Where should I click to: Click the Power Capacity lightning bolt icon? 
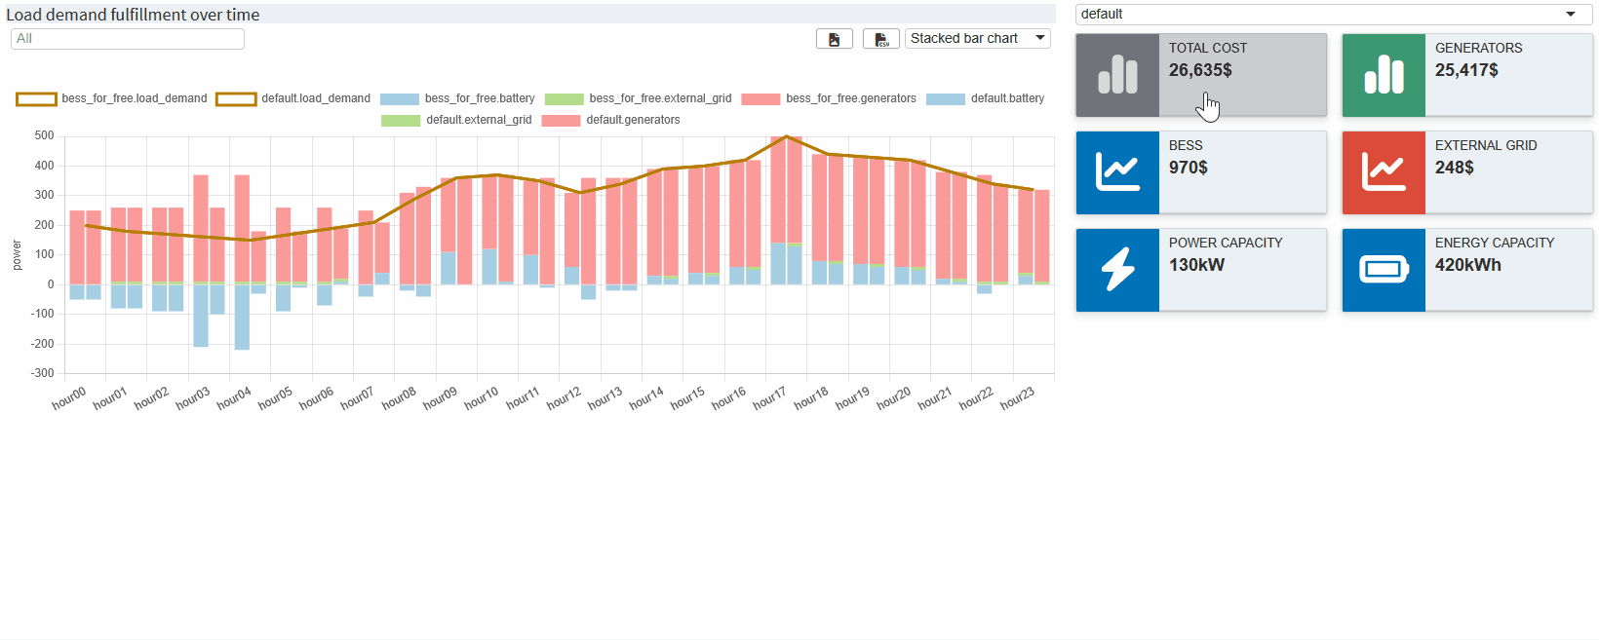[x=1117, y=270]
